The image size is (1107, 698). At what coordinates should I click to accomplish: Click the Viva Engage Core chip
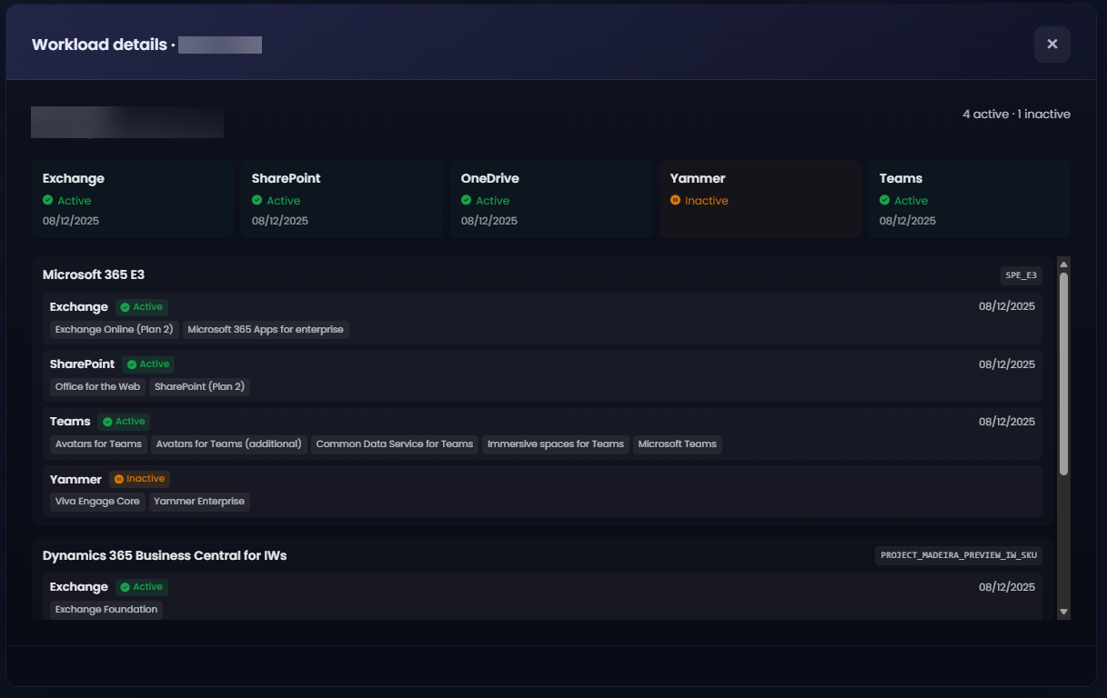[x=97, y=501]
